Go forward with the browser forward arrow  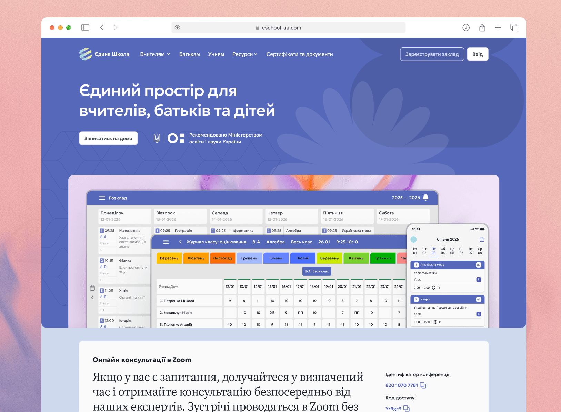(x=116, y=28)
